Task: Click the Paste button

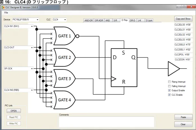Action: pos(183,117)
